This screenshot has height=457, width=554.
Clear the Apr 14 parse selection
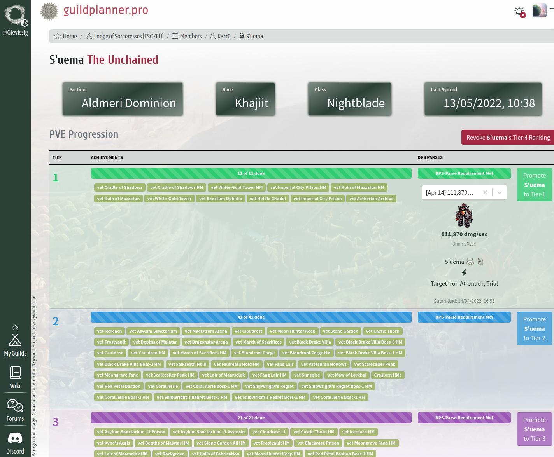485,192
